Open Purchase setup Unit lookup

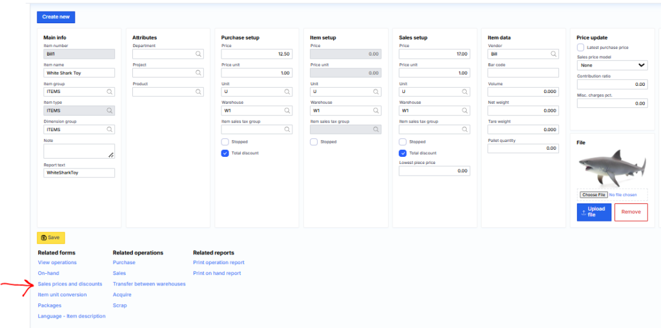(x=287, y=92)
